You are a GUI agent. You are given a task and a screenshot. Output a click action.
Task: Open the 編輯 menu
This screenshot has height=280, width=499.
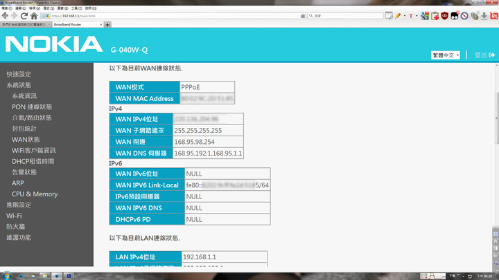[20, 8]
